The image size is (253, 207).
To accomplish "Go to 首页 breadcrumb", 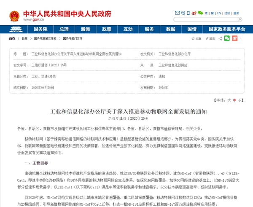I will pyautogui.click(x=12, y=38).
